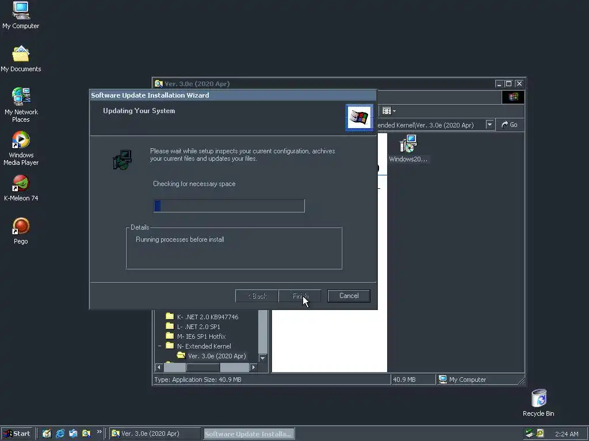Click Explorer title bar folder icon
Image resolution: width=589 pixels, height=441 pixels.
coord(159,84)
